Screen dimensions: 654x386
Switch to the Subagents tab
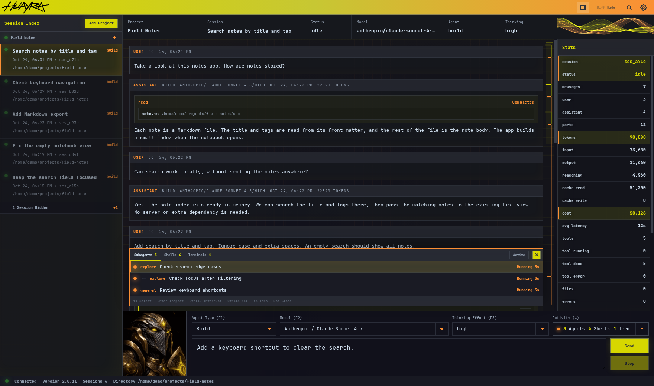point(145,255)
